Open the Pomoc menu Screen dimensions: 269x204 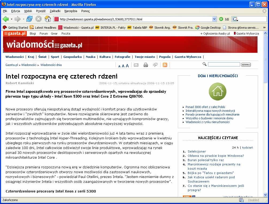point(86,11)
